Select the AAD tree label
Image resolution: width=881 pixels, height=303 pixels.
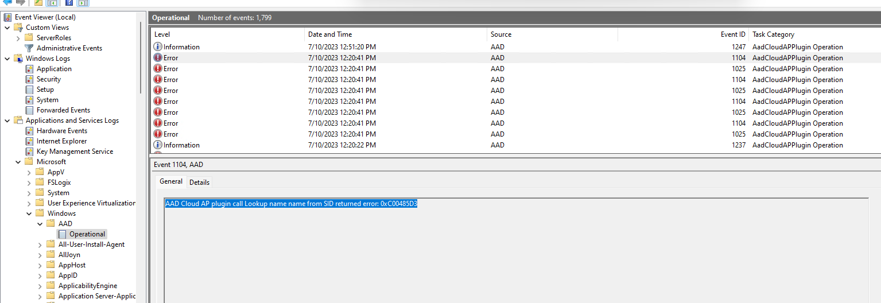[65, 224]
